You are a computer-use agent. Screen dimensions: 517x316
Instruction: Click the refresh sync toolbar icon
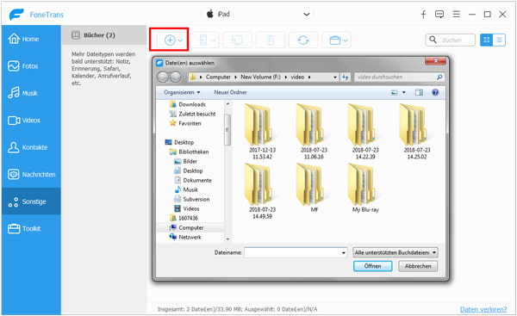pyautogui.click(x=303, y=40)
